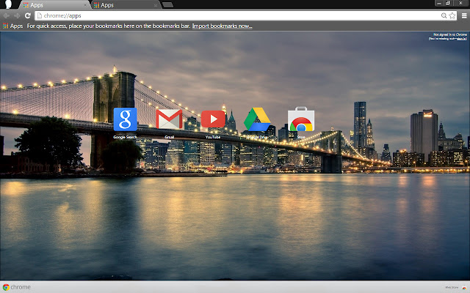Screen dimensions: 470x293
Task: Launch the Gmail app
Action: tap(169, 119)
